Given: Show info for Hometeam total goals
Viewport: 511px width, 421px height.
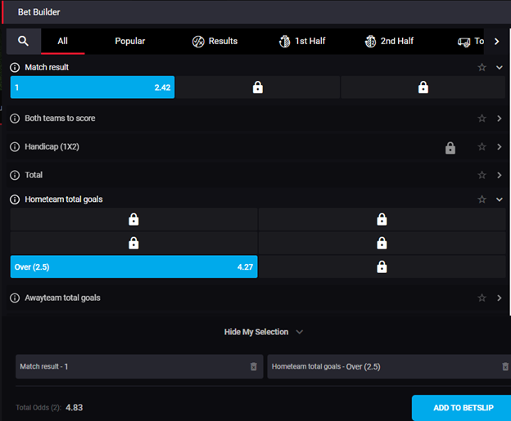Looking at the screenshot, I should coord(15,199).
